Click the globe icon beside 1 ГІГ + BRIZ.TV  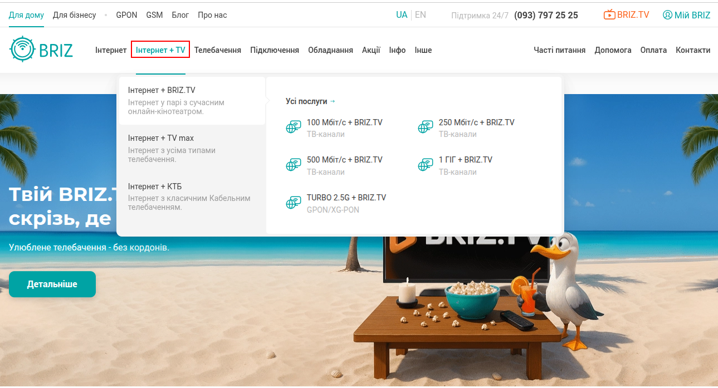pos(425,165)
